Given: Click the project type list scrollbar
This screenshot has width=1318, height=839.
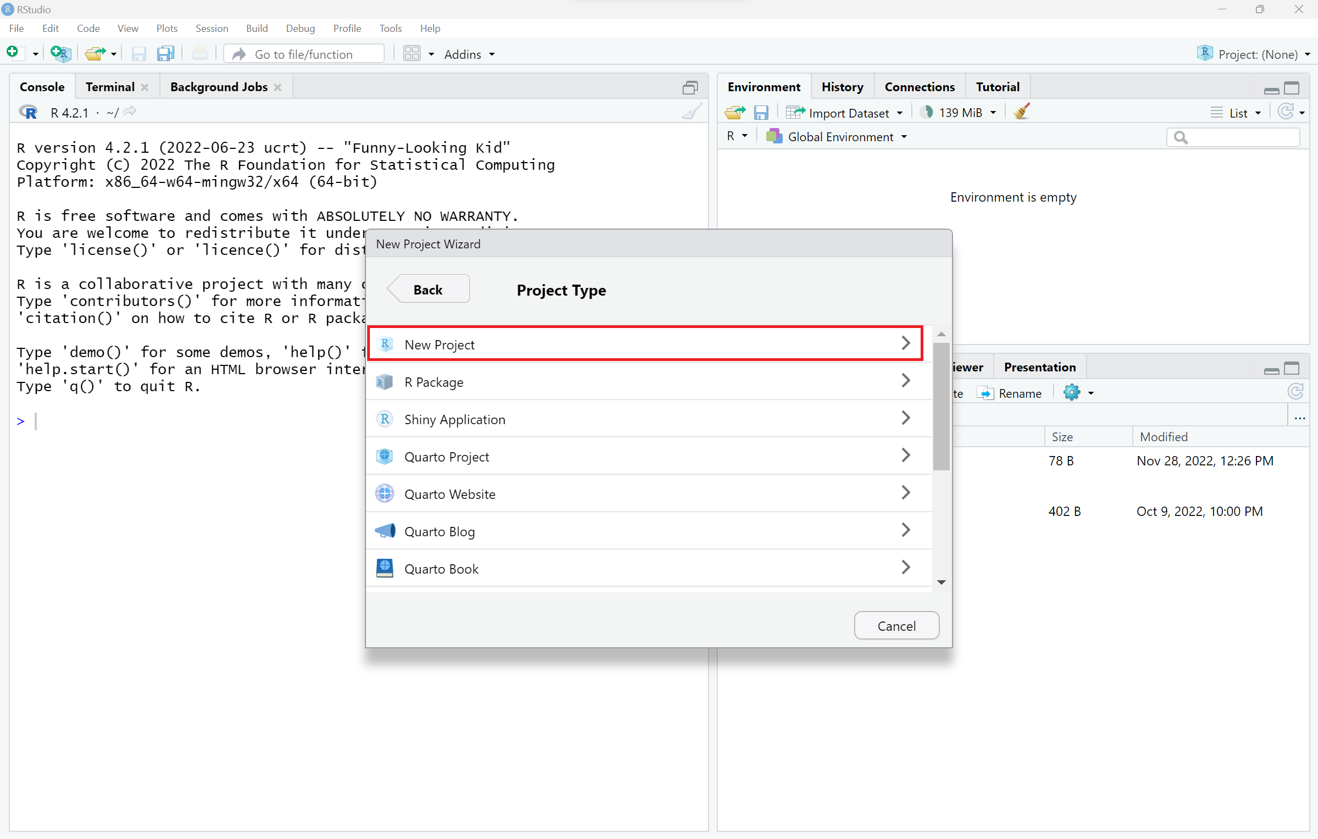Looking at the screenshot, I should coord(941,407).
